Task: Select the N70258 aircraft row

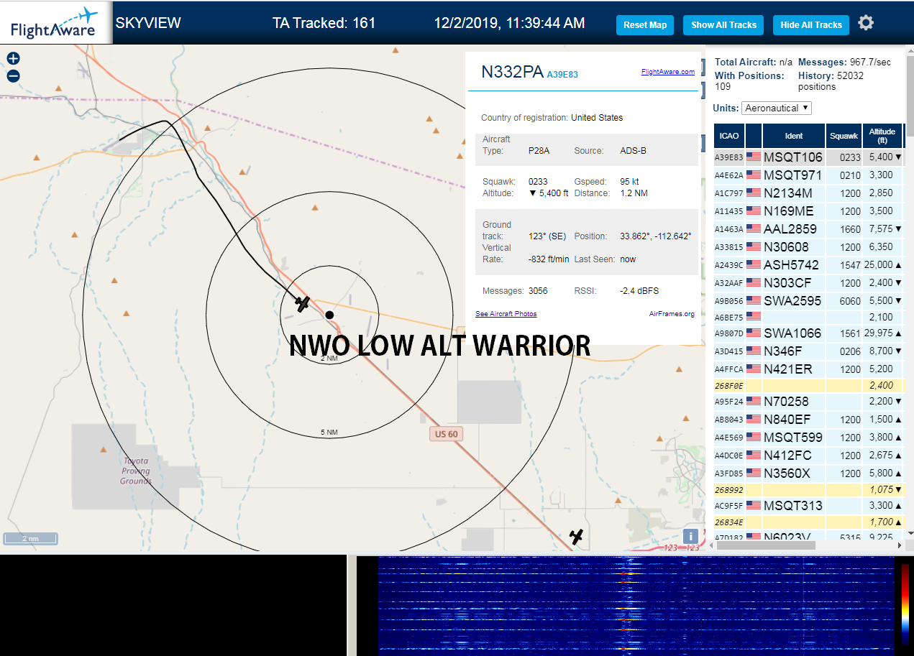Action: [x=809, y=402]
